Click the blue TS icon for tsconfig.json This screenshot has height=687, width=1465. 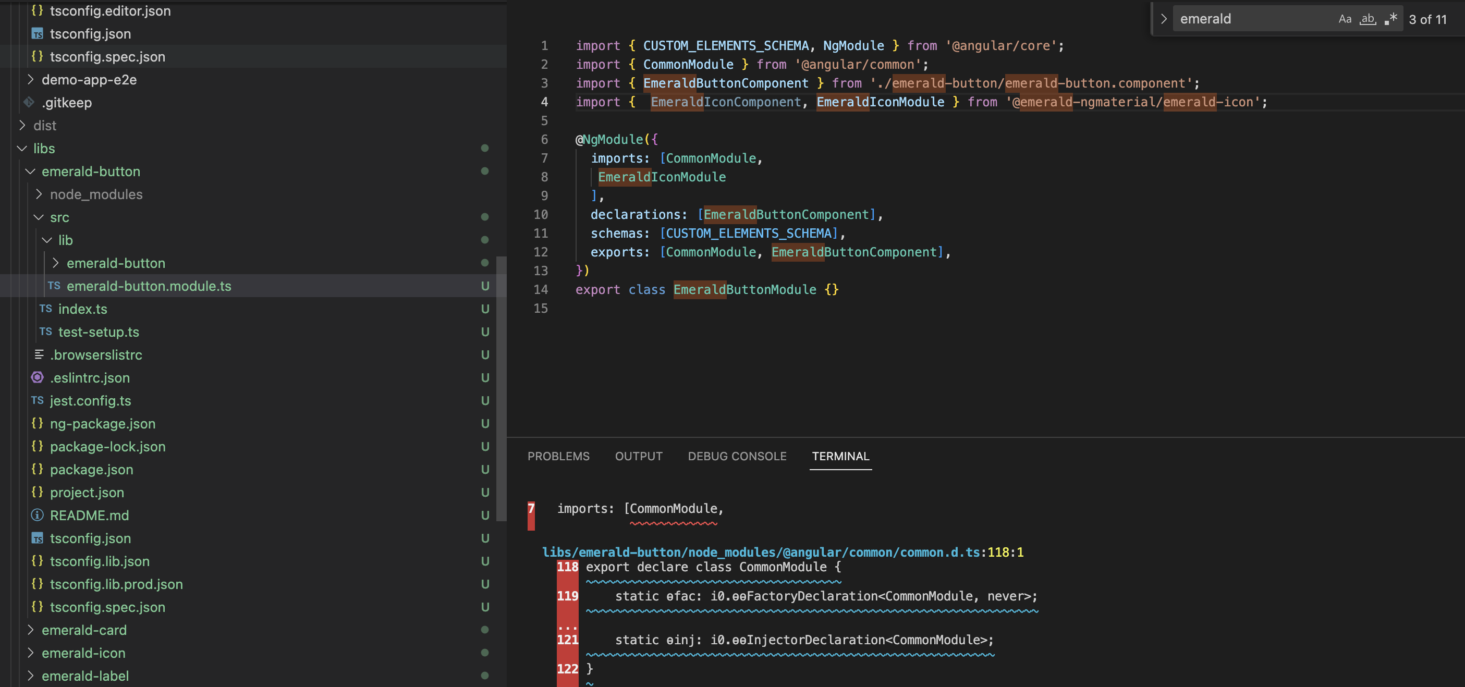pyautogui.click(x=38, y=538)
